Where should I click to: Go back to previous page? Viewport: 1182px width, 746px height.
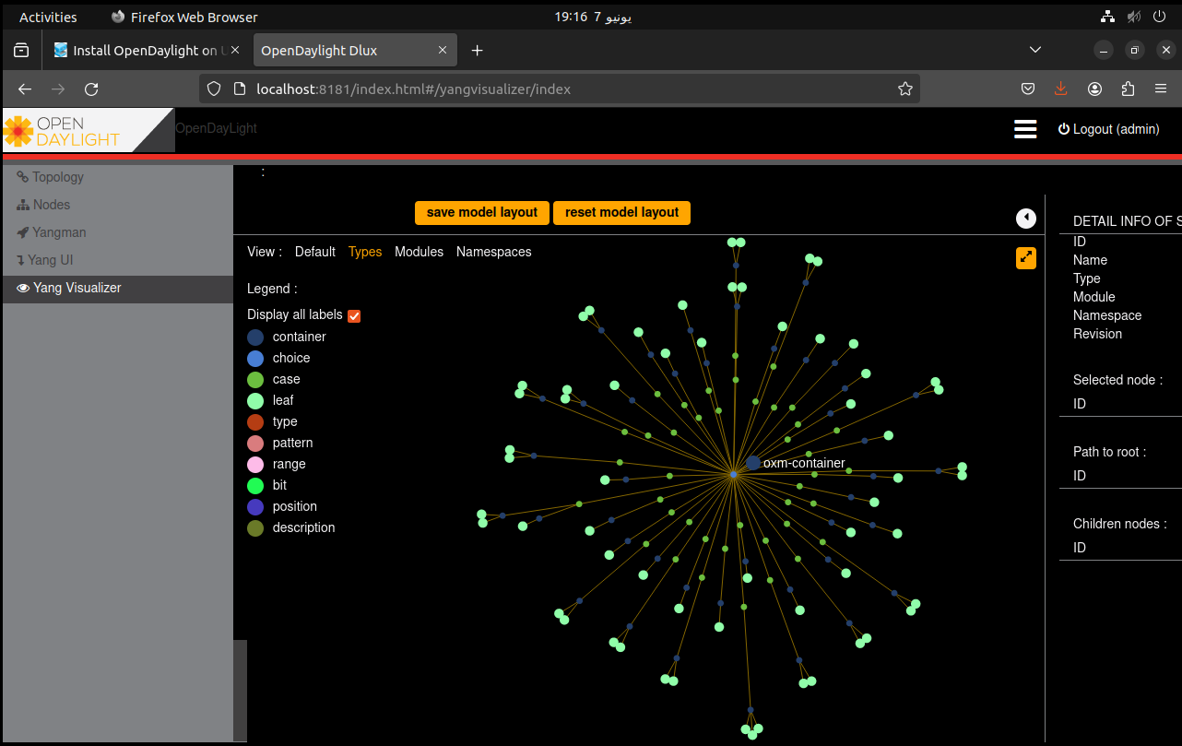click(25, 89)
